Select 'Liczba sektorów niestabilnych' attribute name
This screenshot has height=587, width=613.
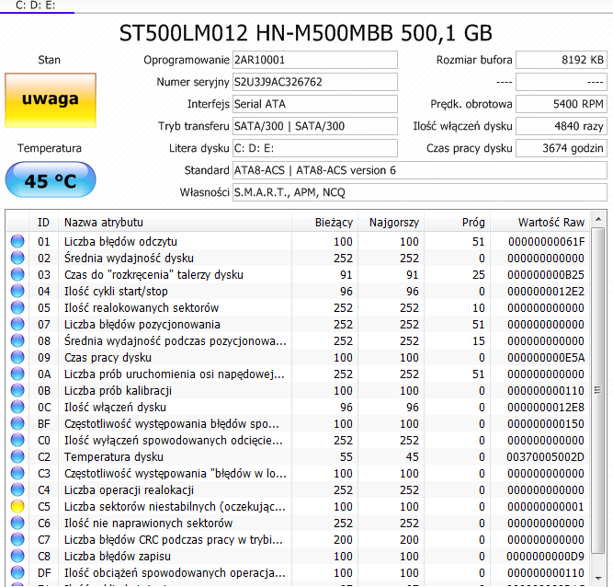pos(175,507)
